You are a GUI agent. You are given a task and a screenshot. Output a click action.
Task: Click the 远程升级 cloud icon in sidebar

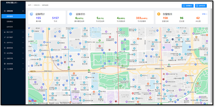(5, 59)
